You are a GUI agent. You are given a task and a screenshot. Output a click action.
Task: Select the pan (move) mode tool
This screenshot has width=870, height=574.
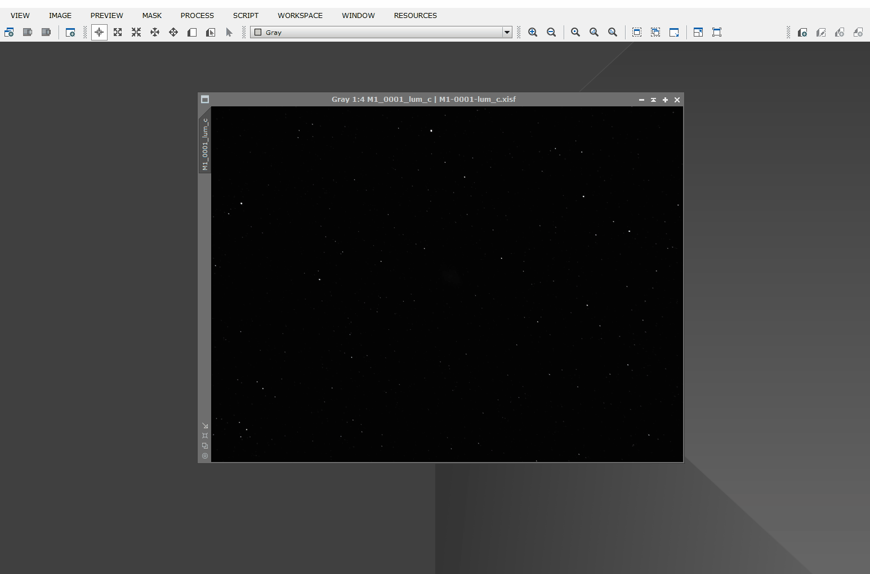coord(173,32)
